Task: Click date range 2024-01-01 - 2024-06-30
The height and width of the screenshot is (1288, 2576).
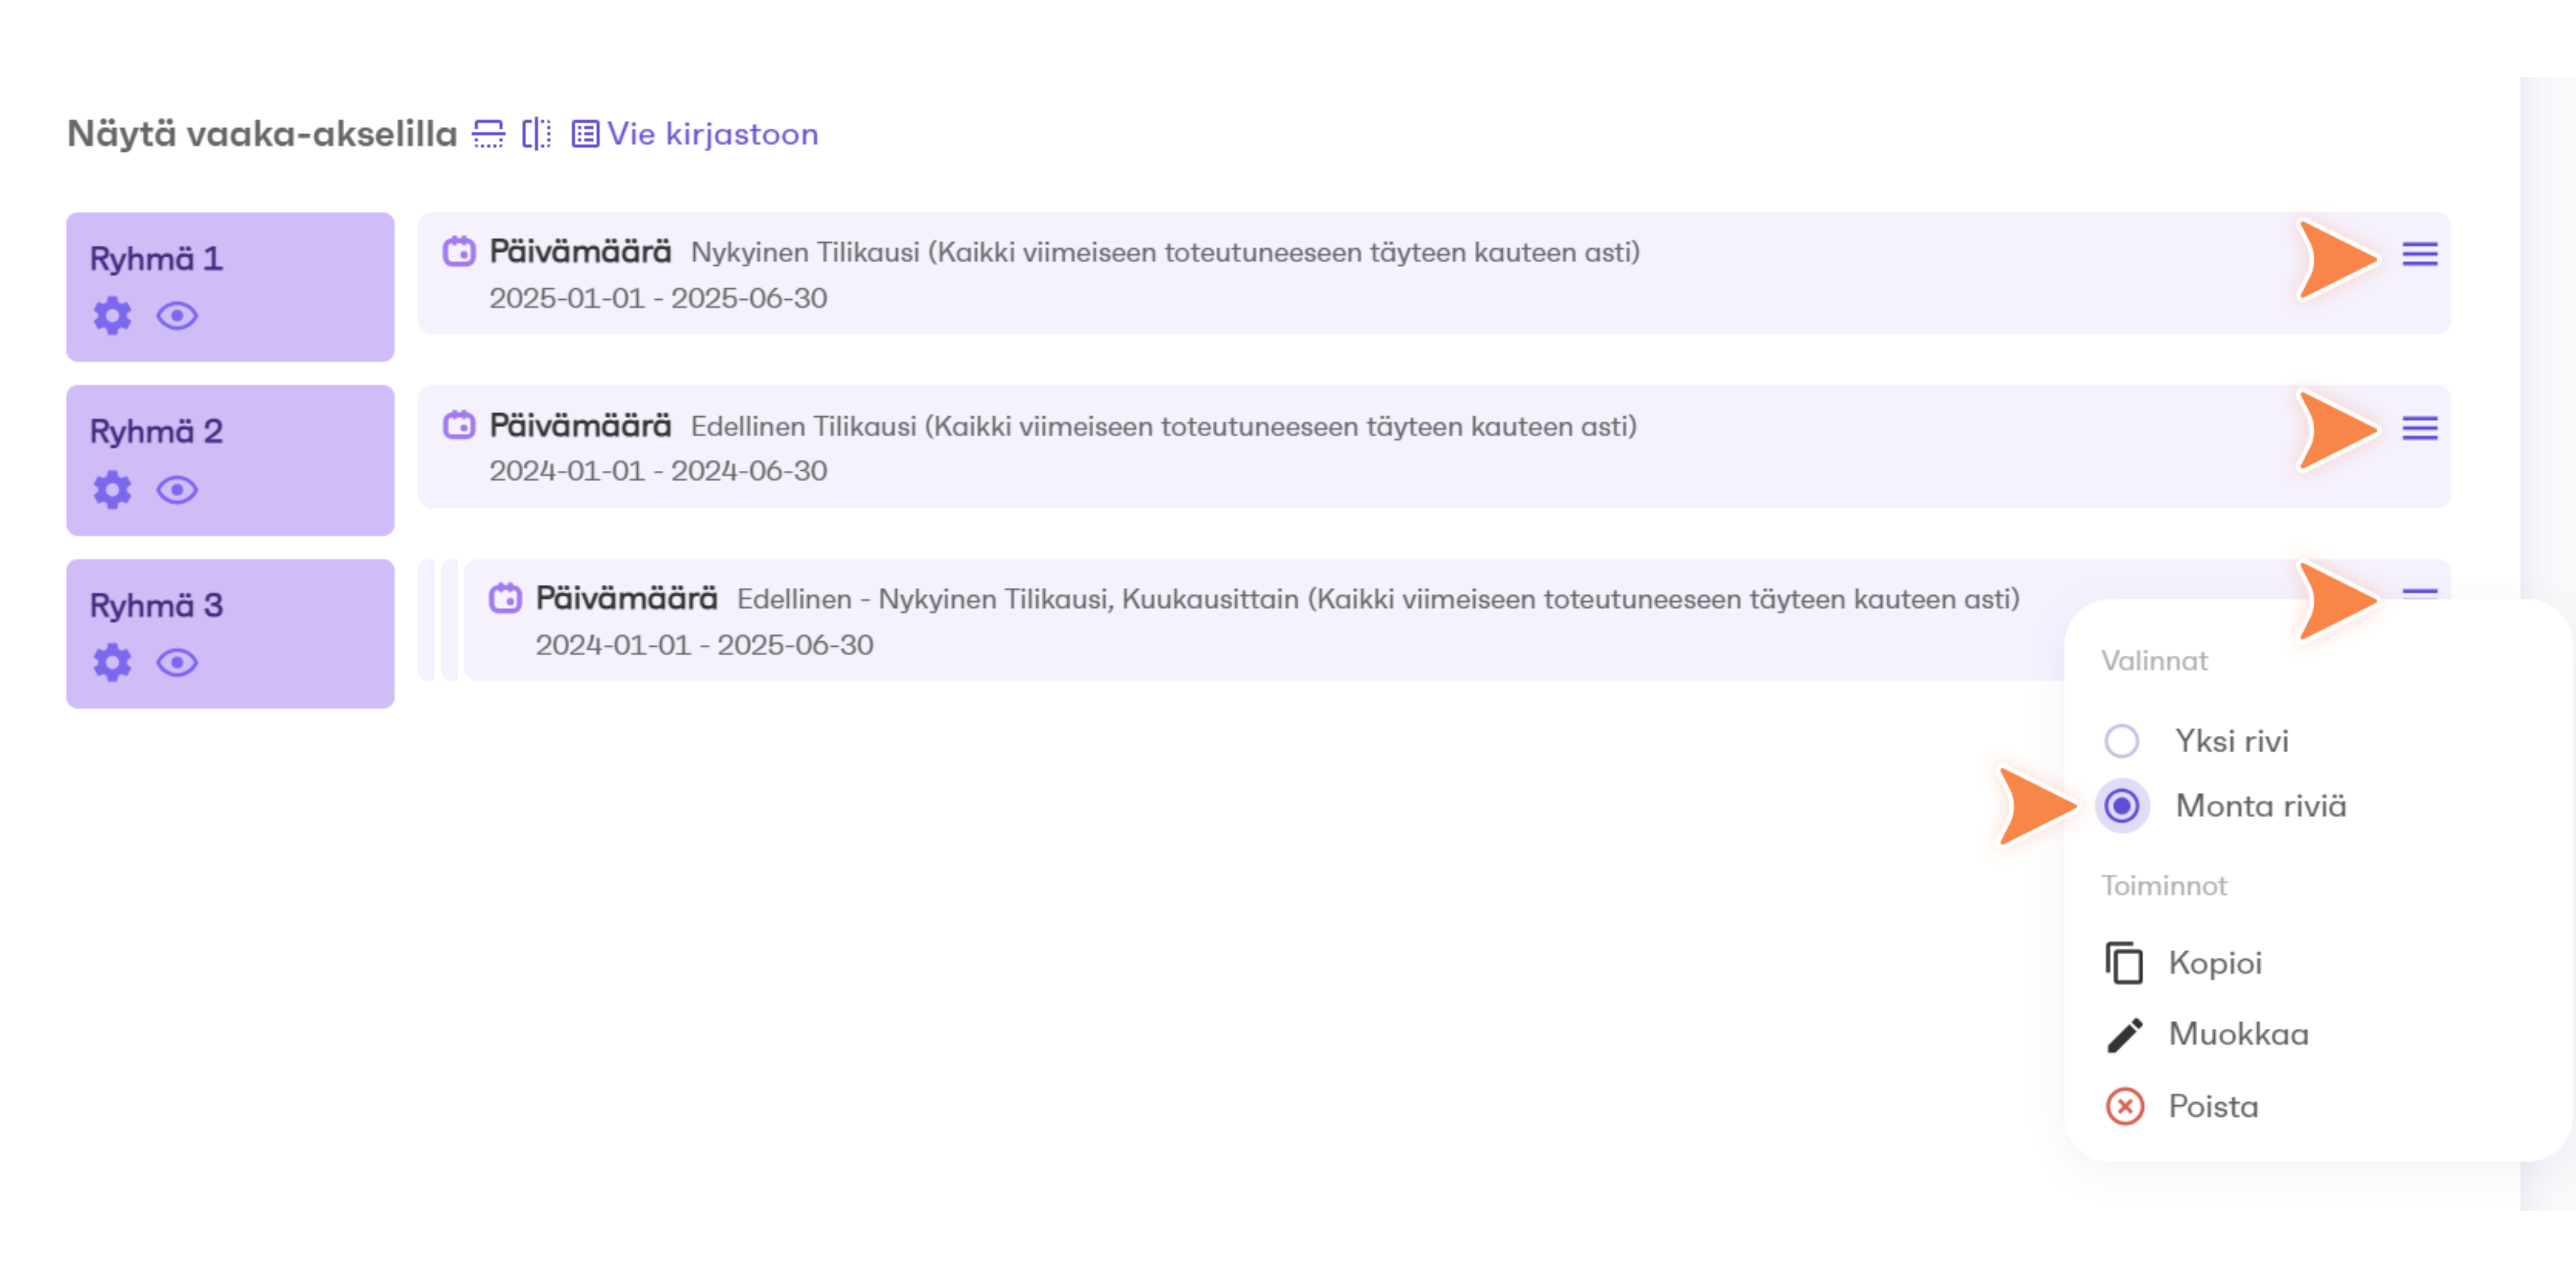Action: (658, 471)
